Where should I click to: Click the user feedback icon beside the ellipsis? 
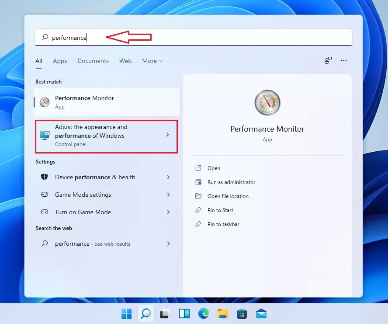click(x=328, y=60)
